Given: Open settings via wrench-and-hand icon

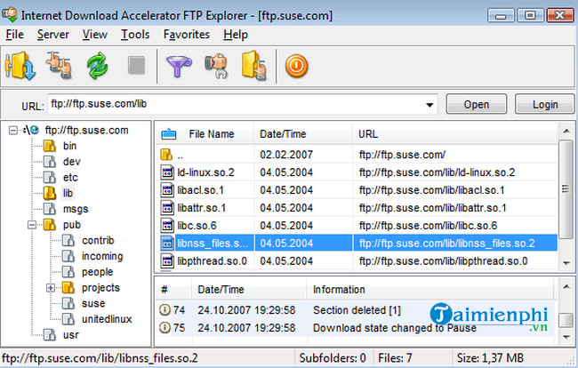Looking at the screenshot, I should [x=216, y=67].
